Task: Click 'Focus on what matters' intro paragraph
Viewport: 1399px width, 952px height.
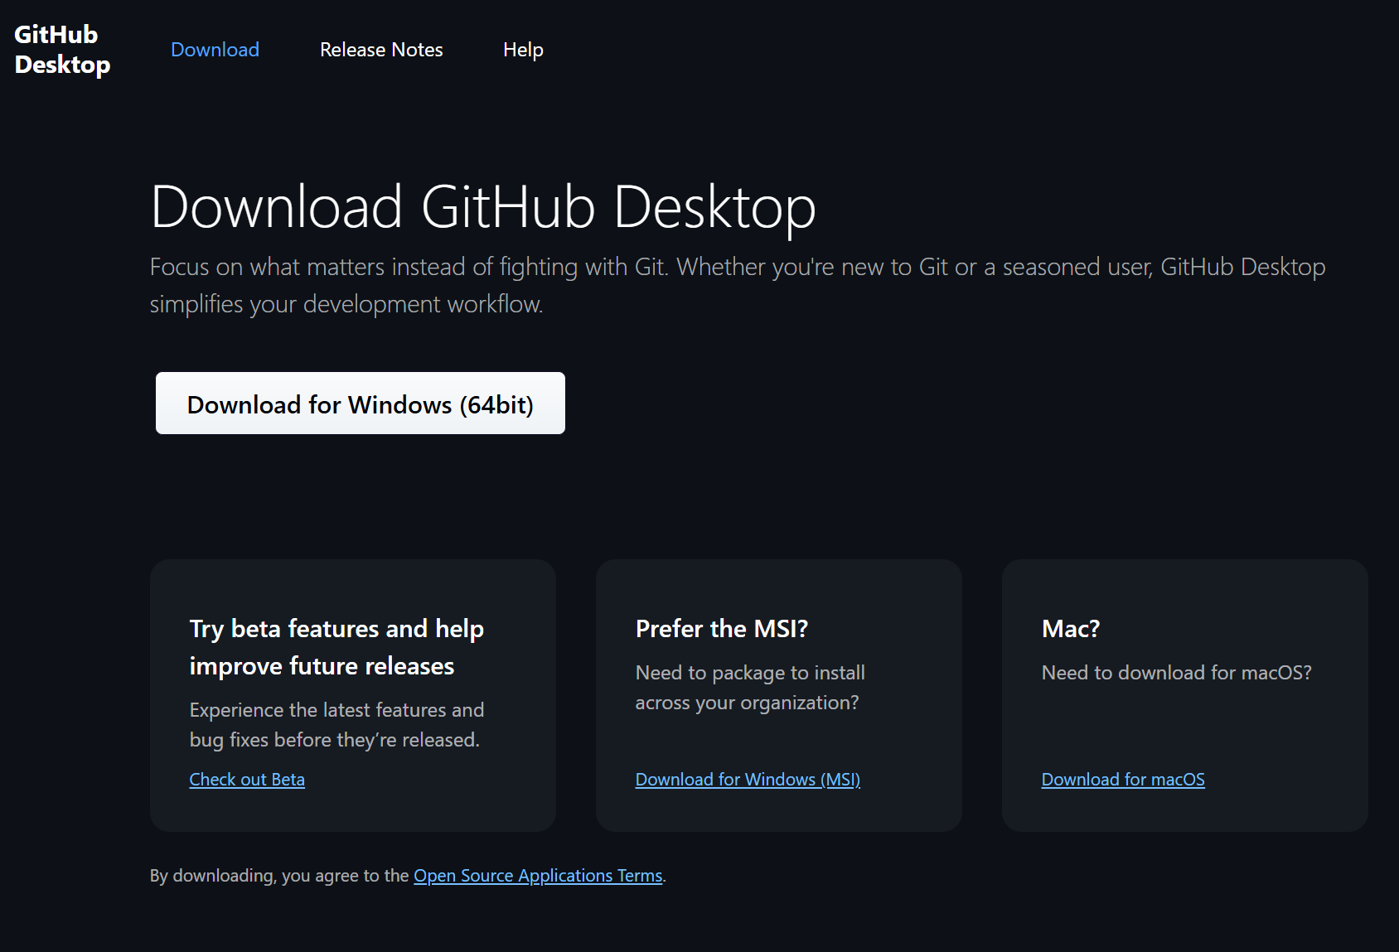Action: coord(738,285)
